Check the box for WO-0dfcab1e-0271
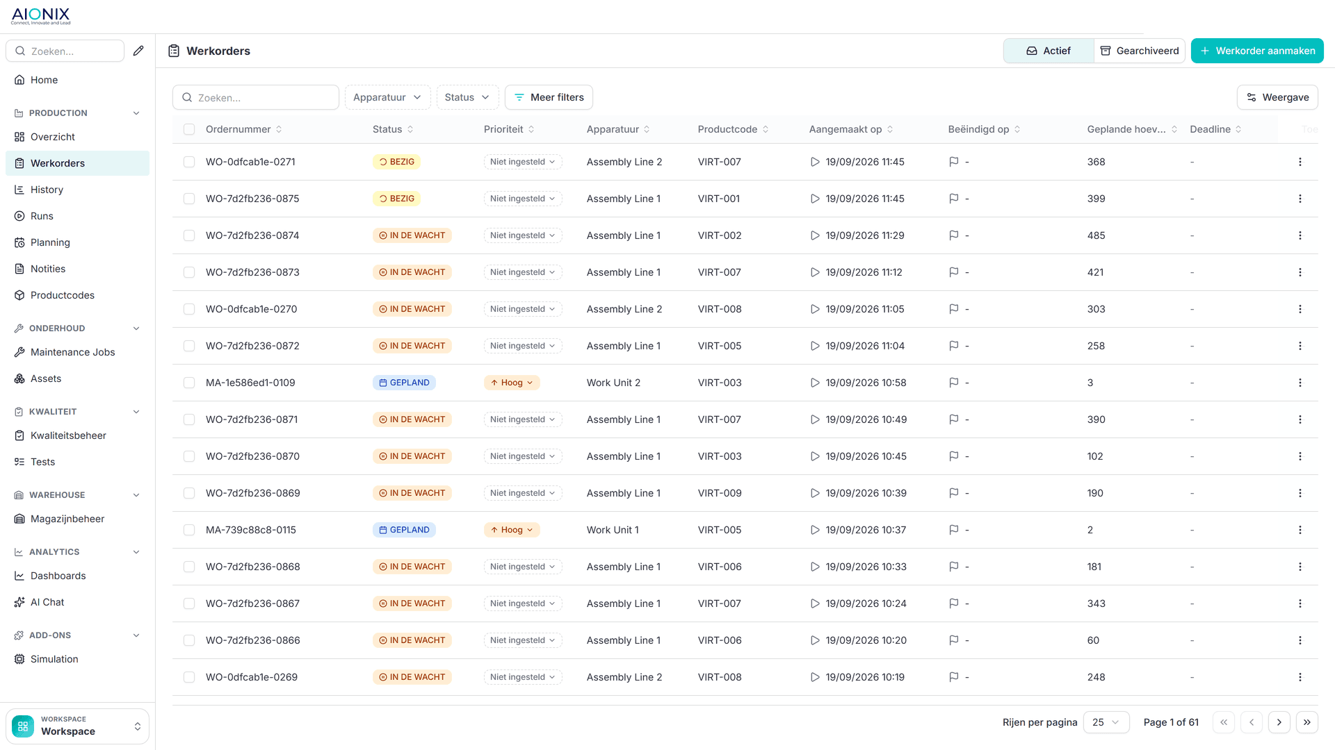Viewport: 1335px width, 750px height. 189,162
